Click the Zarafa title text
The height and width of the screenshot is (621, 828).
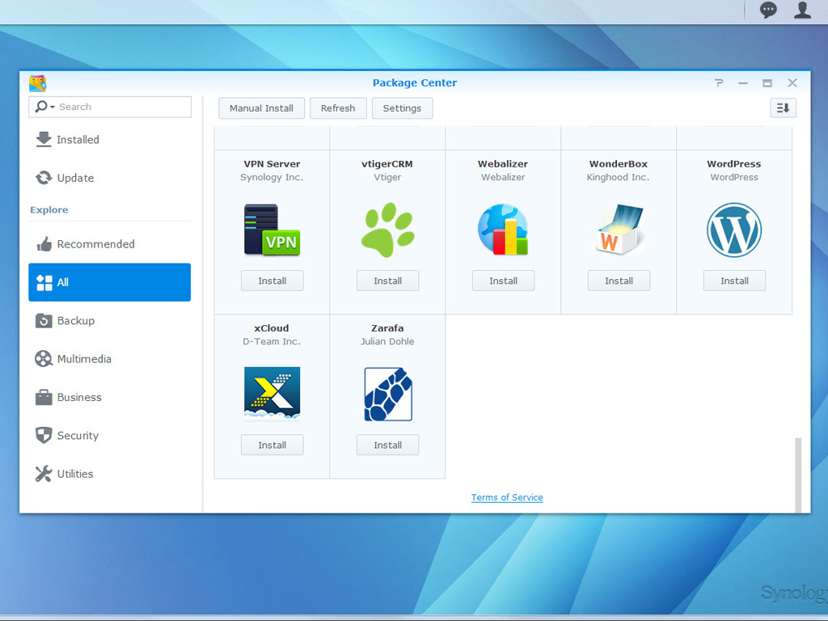(x=387, y=328)
